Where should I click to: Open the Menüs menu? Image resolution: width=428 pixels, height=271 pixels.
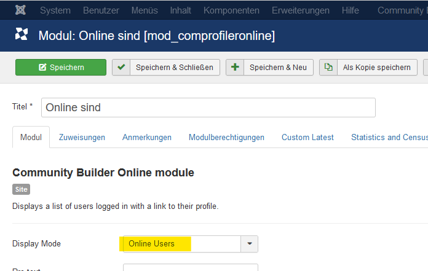[145, 10]
